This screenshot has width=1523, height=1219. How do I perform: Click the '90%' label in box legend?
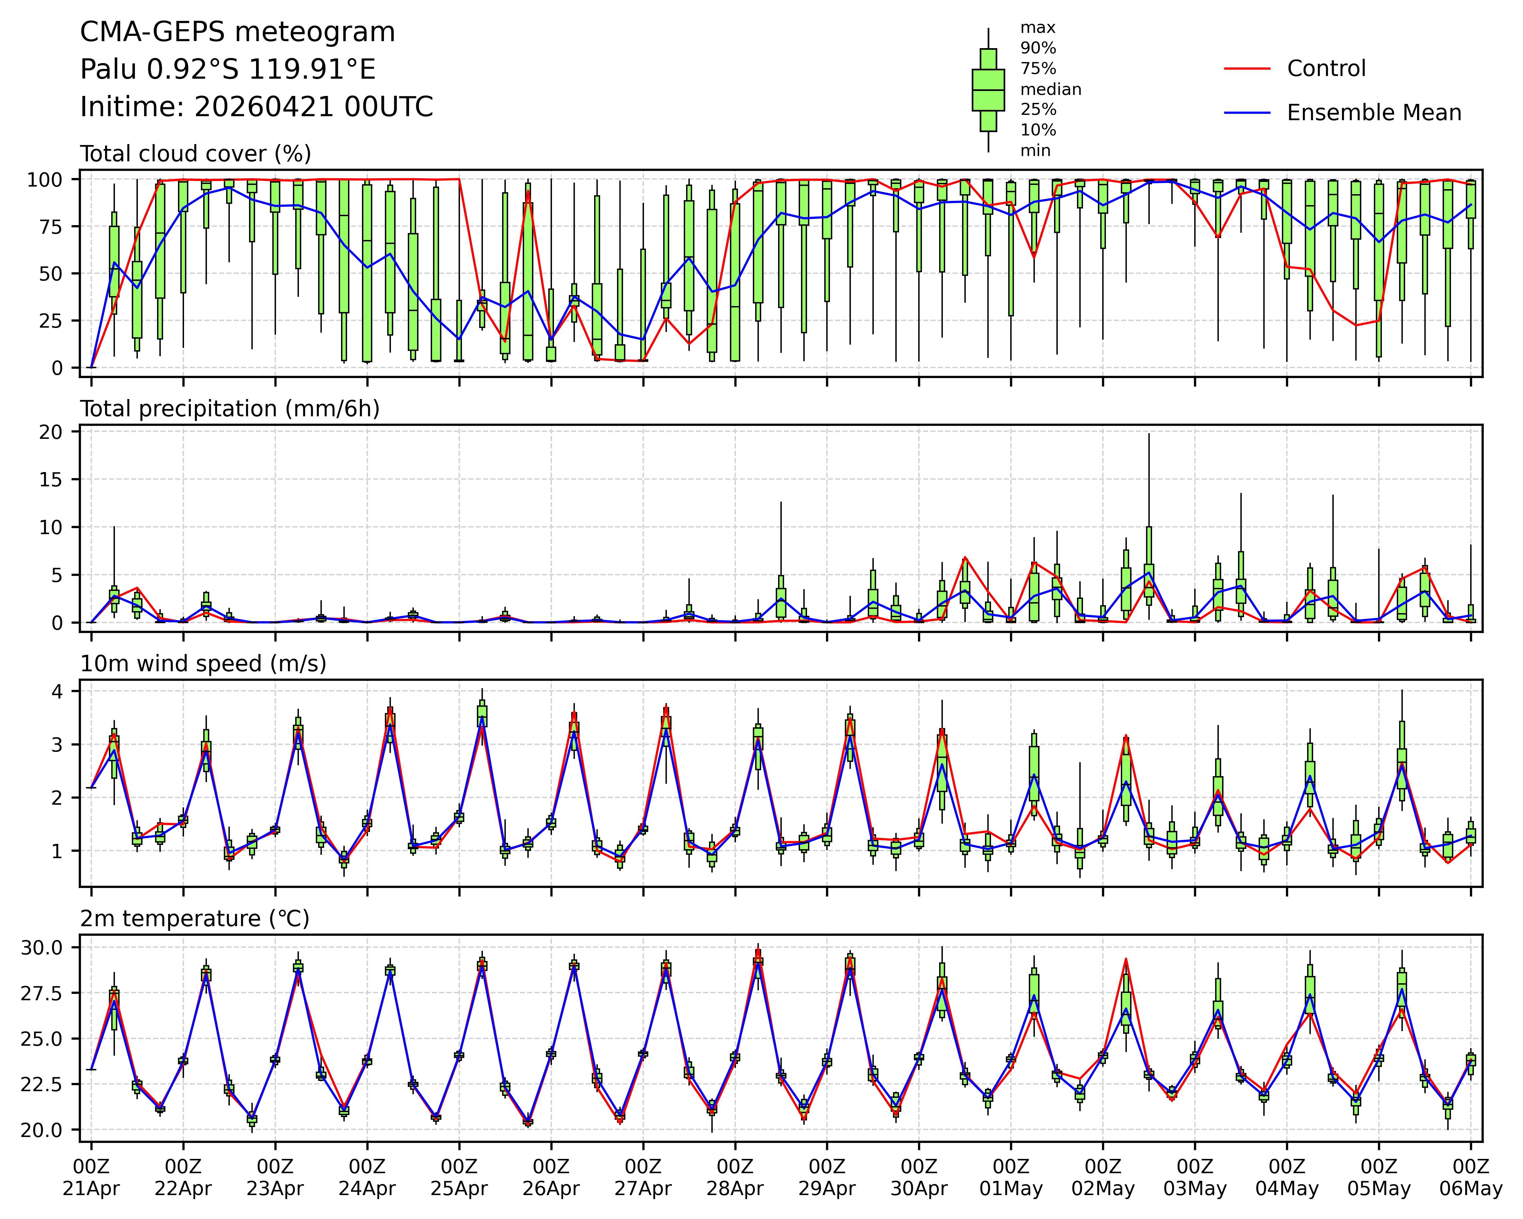pyautogui.click(x=1038, y=49)
